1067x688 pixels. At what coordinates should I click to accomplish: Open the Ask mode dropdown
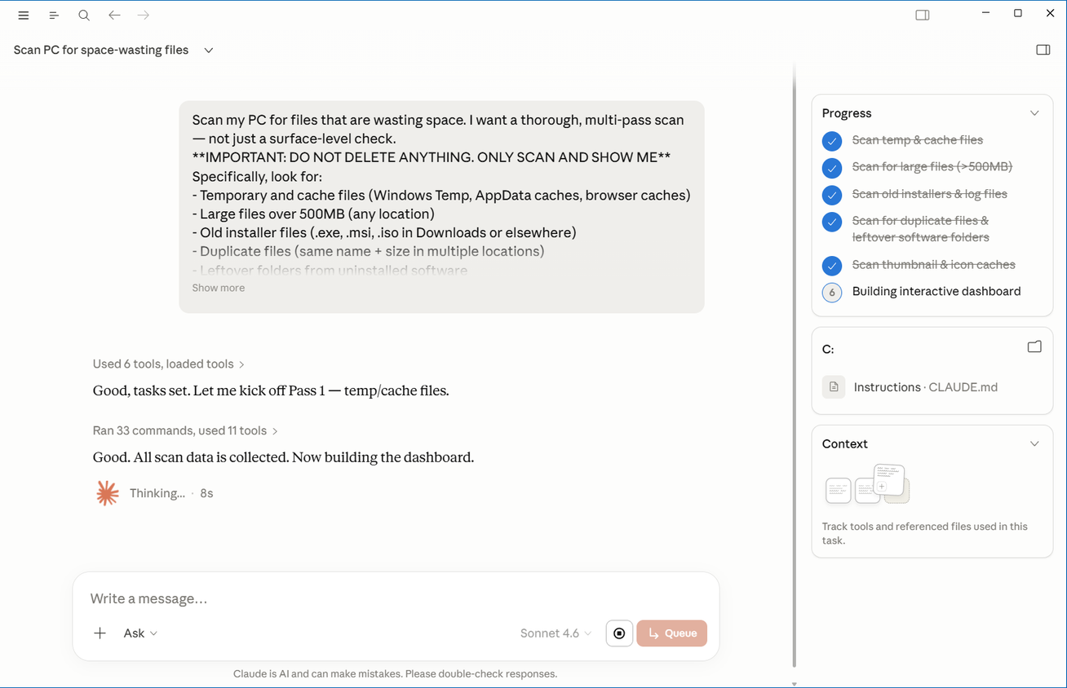140,633
